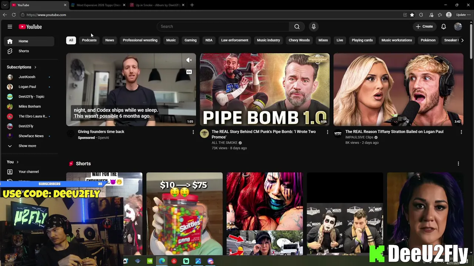Open the Showface News subscription

click(x=30, y=136)
